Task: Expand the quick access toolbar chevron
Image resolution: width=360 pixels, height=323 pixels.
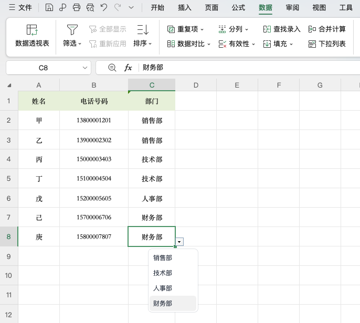Action: (x=131, y=7)
